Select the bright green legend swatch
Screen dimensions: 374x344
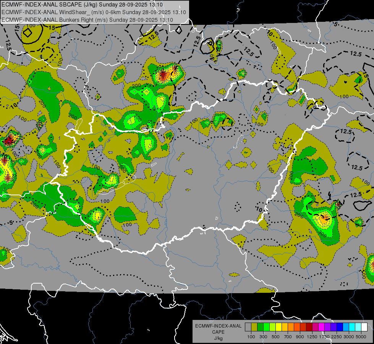click(x=266, y=327)
